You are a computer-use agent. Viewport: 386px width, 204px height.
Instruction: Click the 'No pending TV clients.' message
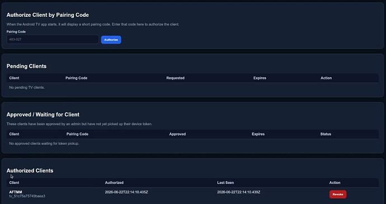tap(27, 87)
